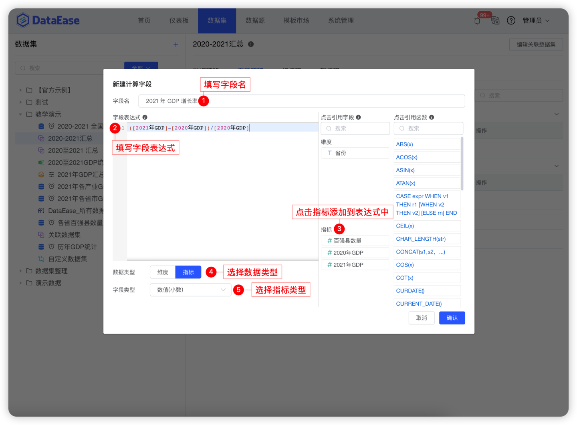This screenshot has height=425, width=577.
Task: Click the custom dataset icon beside 自定义数据集
Action: (41, 258)
